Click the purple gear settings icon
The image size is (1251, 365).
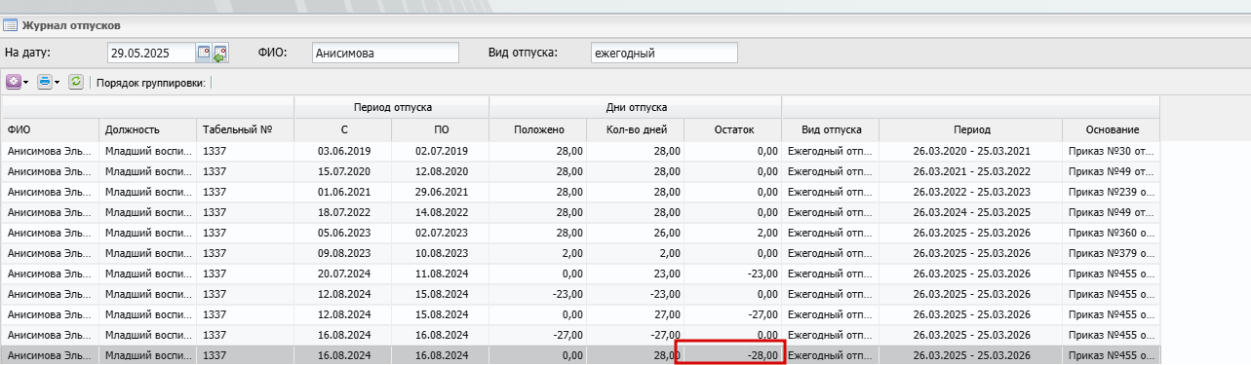pos(14,83)
